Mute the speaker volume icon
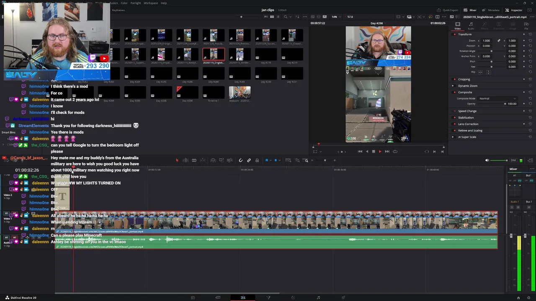Viewport: 536px width, 301px height. click(487, 161)
